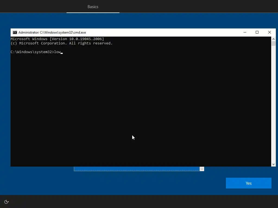Minimize the Command Prompt window
This screenshot has height=208, width=278.
pyautogui.click(x=245, y=32)
